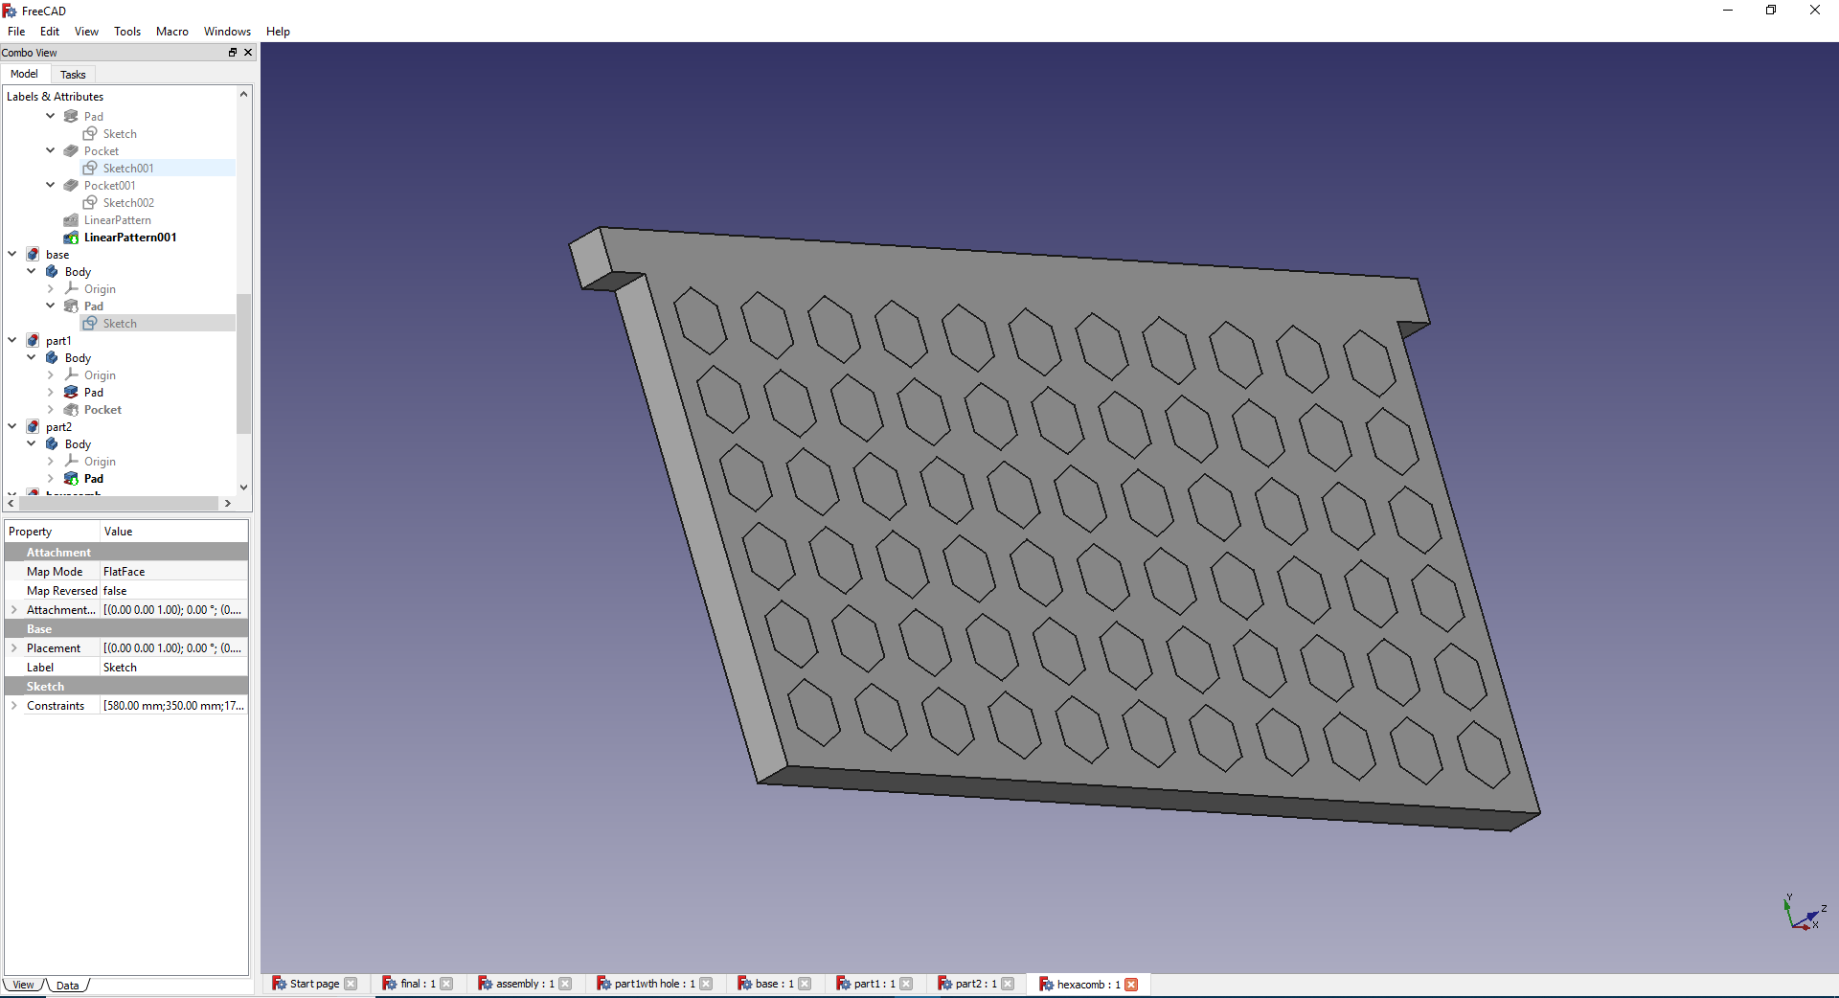The image size is (1839, 998).
Task: Close the Combo View panel
Action: pos(248,53)
